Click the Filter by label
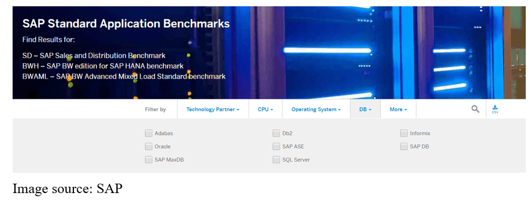Viewport: 531px width, 203px height. coord(155,109)
